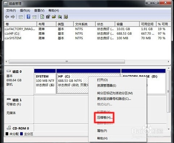The height and width of the screenshot is (143, 174).
Task: Click the volume list horizontal scrollbar thumb
Action: 67,62
